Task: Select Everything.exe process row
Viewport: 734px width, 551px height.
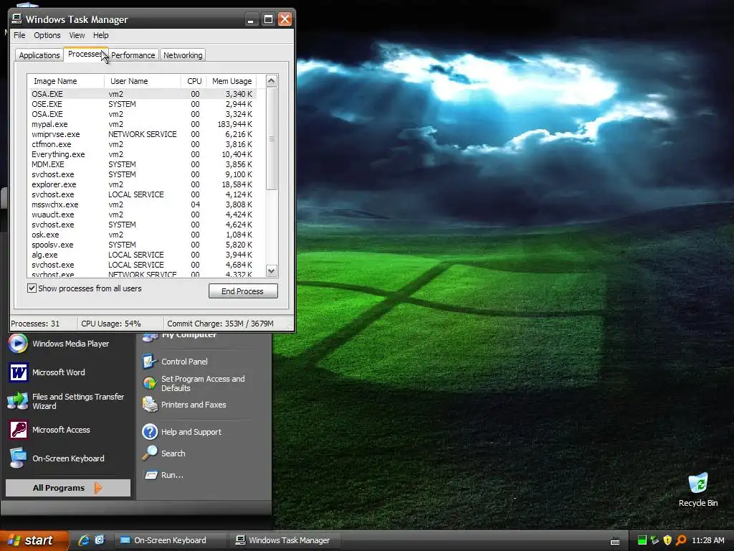Action: coord(143,154)
